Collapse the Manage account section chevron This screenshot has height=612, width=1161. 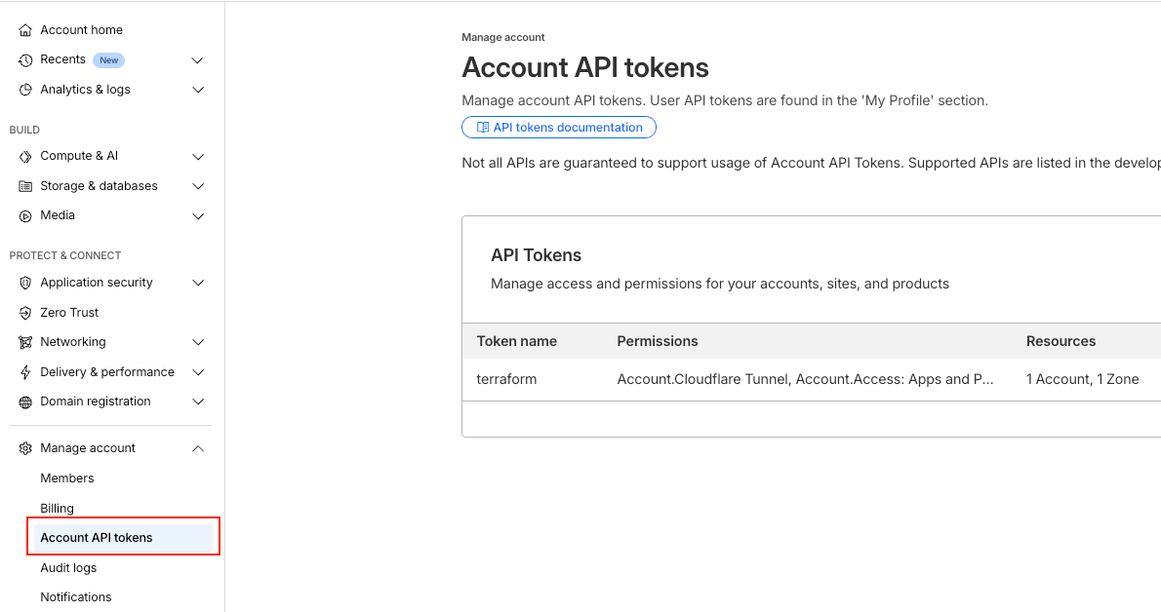198,448
